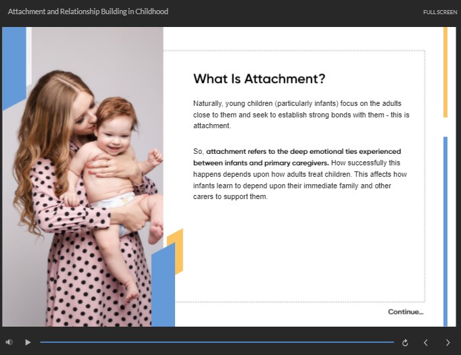This screenshot has height=355, width=461.
Task: Enter FULL SCREEN mode
Action: tap(439, 12)
